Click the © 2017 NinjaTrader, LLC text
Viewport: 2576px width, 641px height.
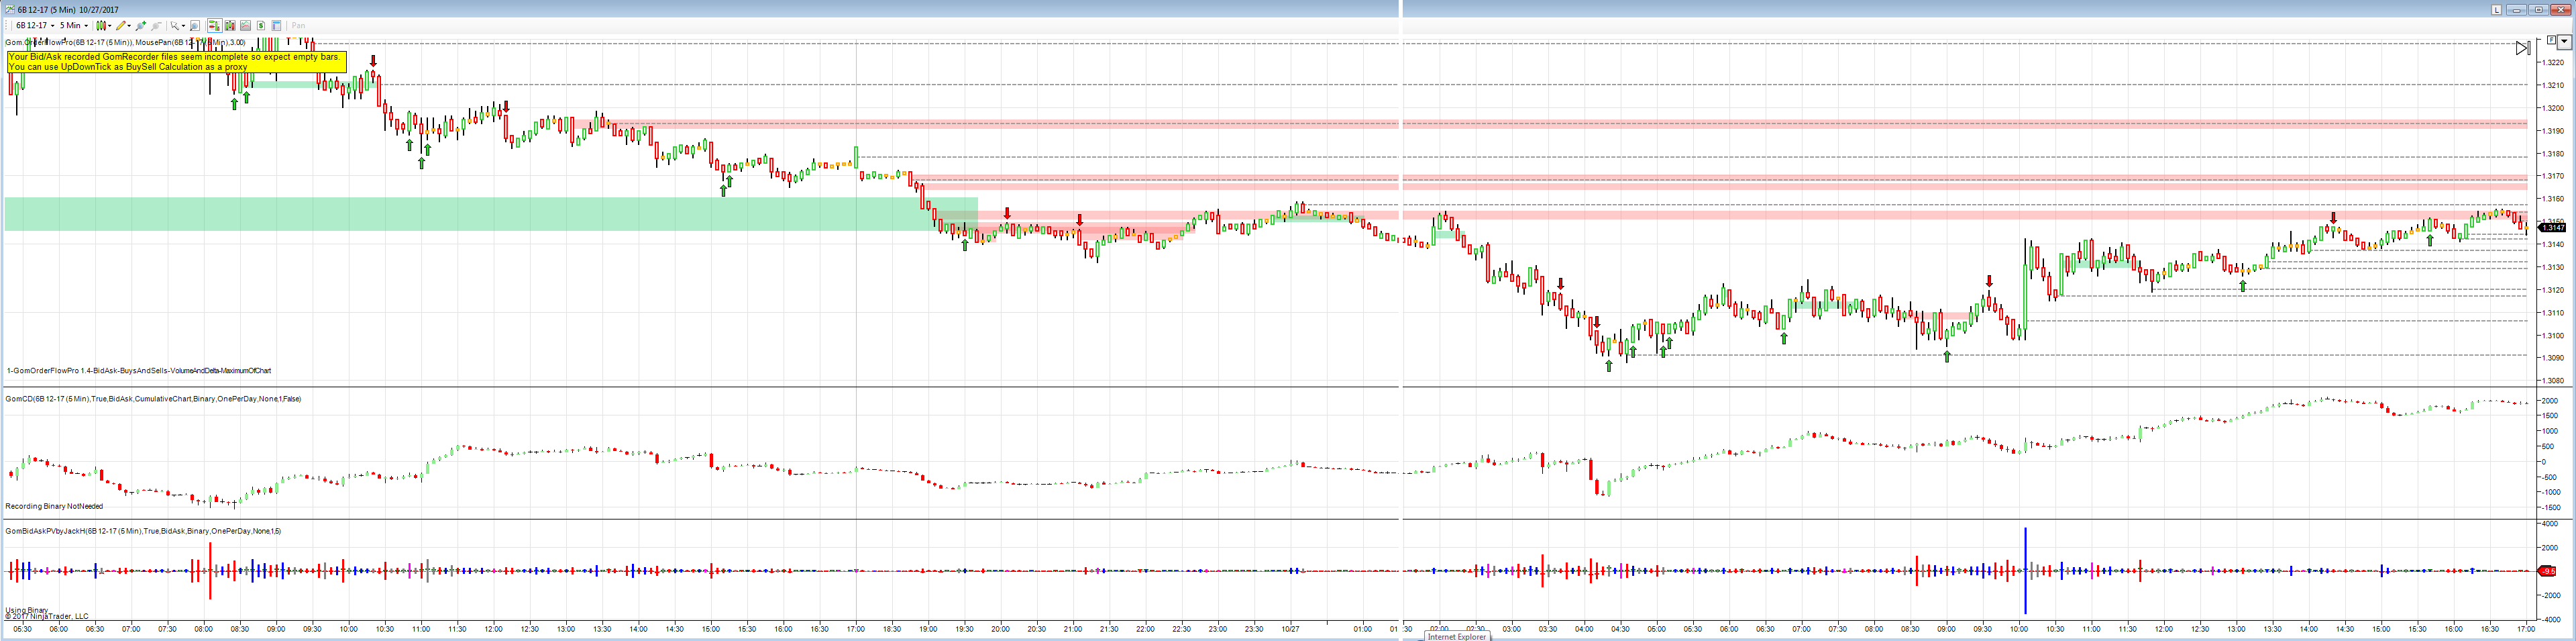pos(46,617)
